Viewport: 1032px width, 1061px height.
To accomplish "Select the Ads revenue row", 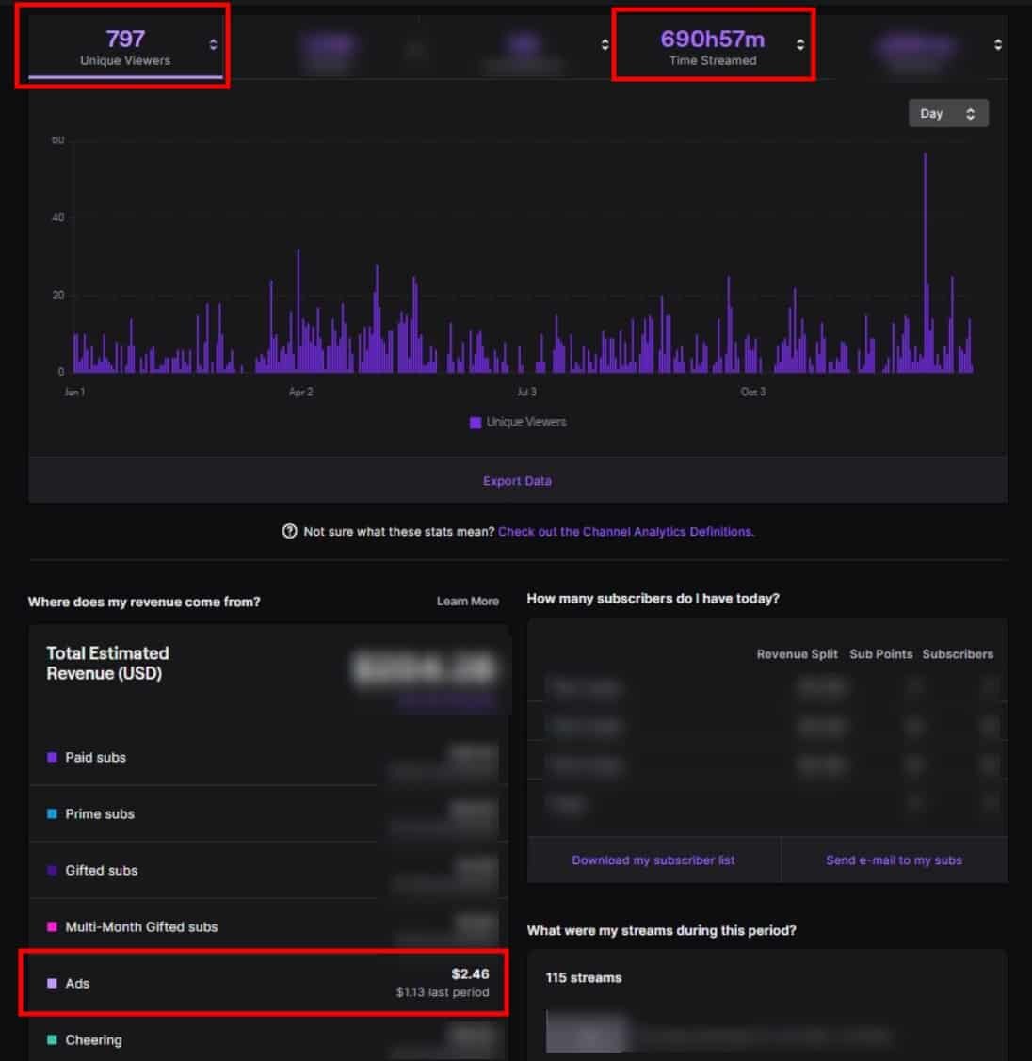I will pyautogui.click(x=264, y=983).
